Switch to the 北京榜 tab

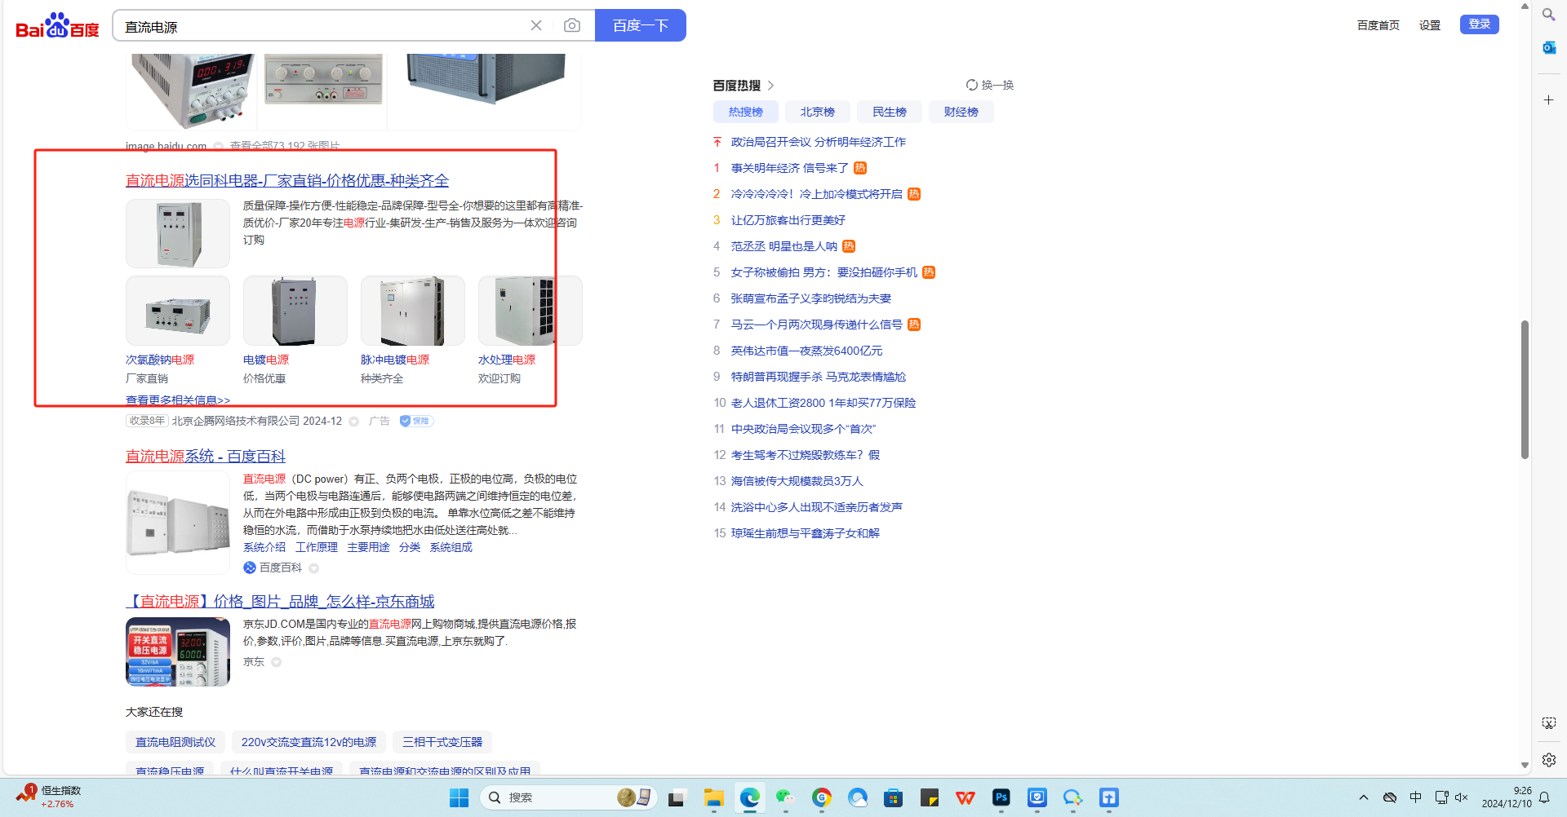[817, 112]
